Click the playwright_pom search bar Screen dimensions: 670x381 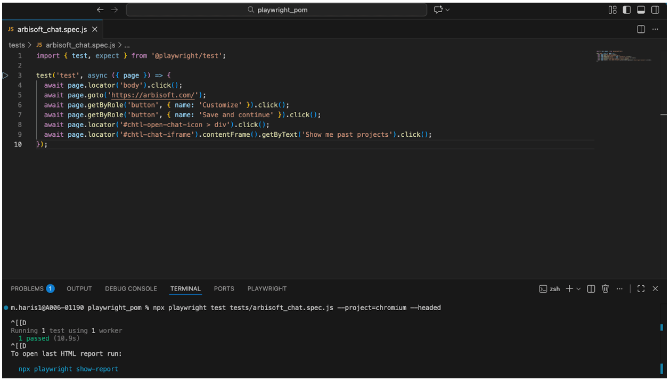[276, 10]
